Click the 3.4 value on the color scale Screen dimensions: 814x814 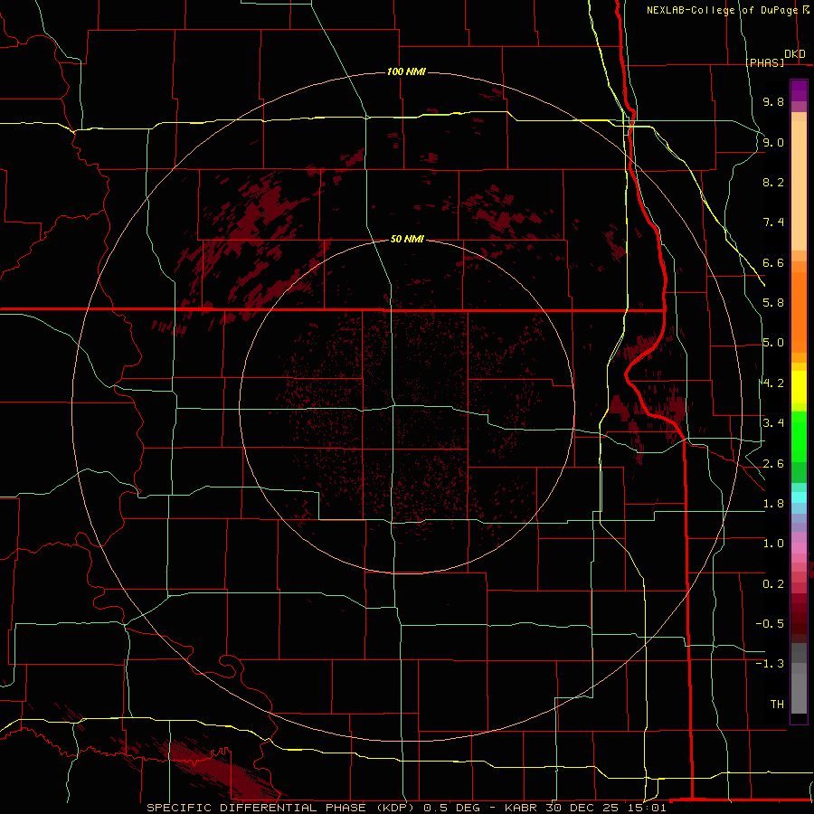[x=773, y=423]
